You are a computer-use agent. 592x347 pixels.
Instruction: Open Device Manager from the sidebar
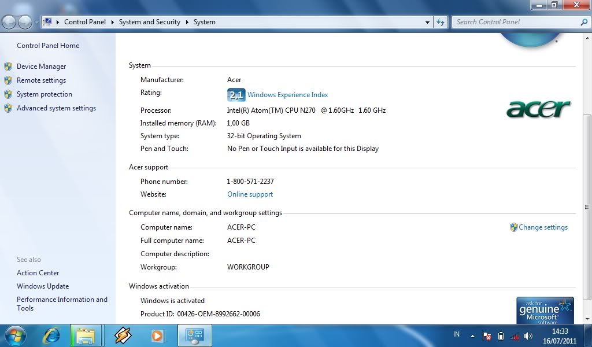tap(41, 67)
